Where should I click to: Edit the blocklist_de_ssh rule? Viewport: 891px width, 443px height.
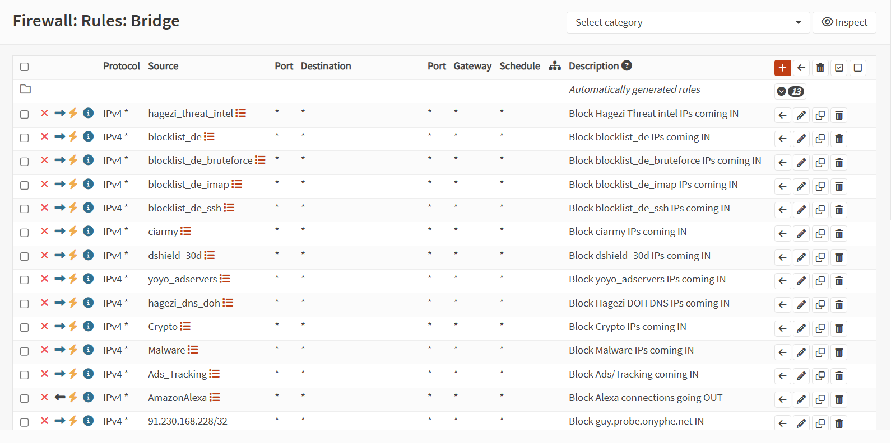[801, 210]
